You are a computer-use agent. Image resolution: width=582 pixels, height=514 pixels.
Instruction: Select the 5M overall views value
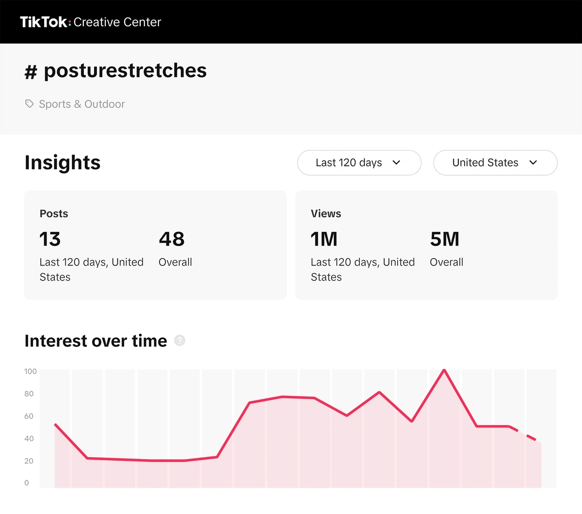click(x=445, y=239)
